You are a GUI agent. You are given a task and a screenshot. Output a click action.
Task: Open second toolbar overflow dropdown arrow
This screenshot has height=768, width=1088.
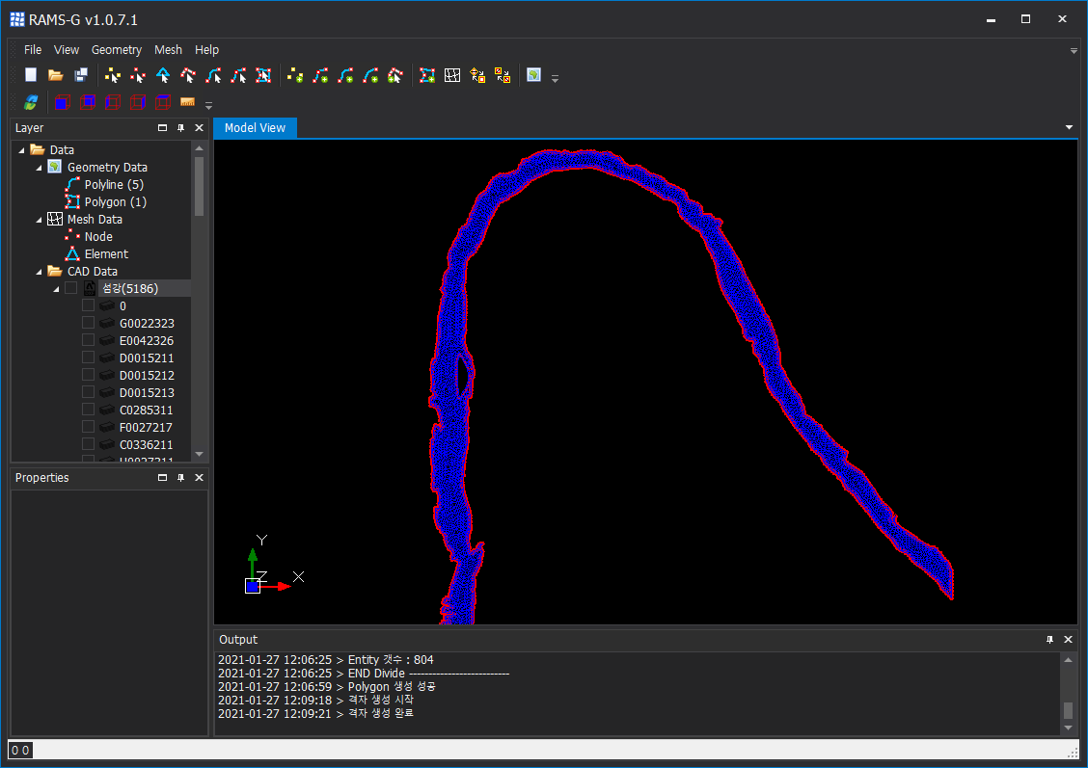[x=209, y=105]
